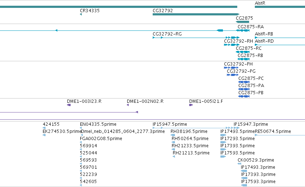Image resolution: width=305 pixels, height=187 pixels.
Task: Select the RE50674.5prime label
Action: [273, 131]
